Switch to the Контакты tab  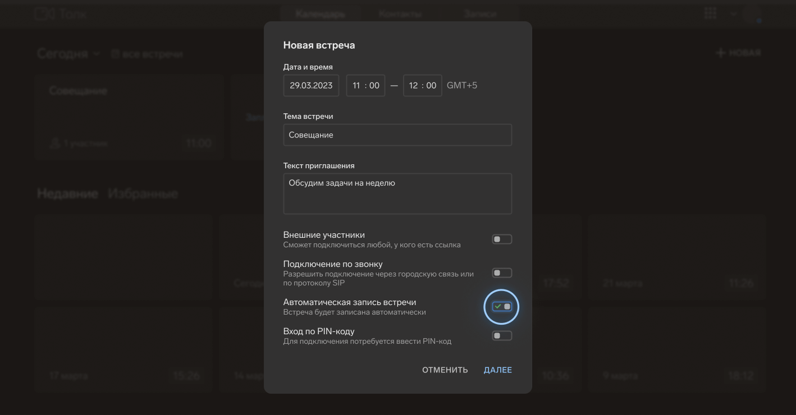(400, 14)
